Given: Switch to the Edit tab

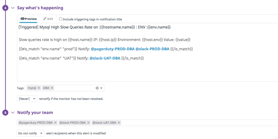Looking at the screenshot, I should tap(48, 19).
